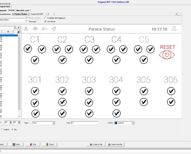
Task: Click the Text input field containing C1
Action: [85, 123]
